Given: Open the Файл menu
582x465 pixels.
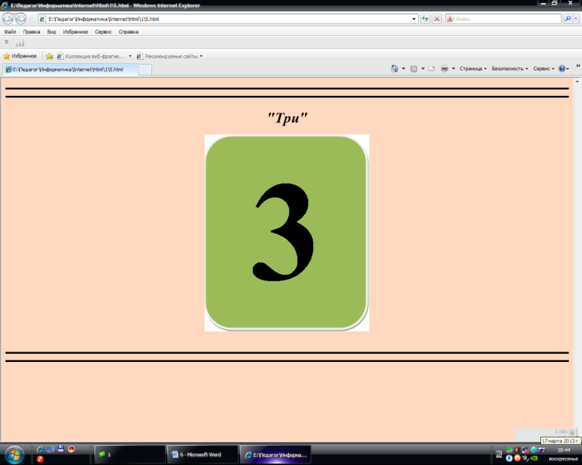Looking at the screenshot, I should [x=10, y=32].
